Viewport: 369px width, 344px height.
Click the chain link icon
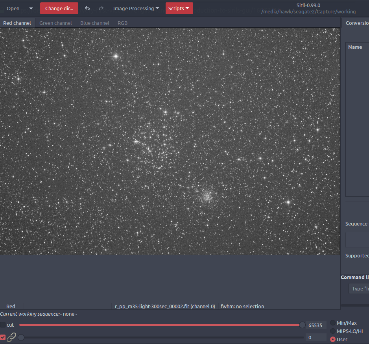[x=11, y=337]
